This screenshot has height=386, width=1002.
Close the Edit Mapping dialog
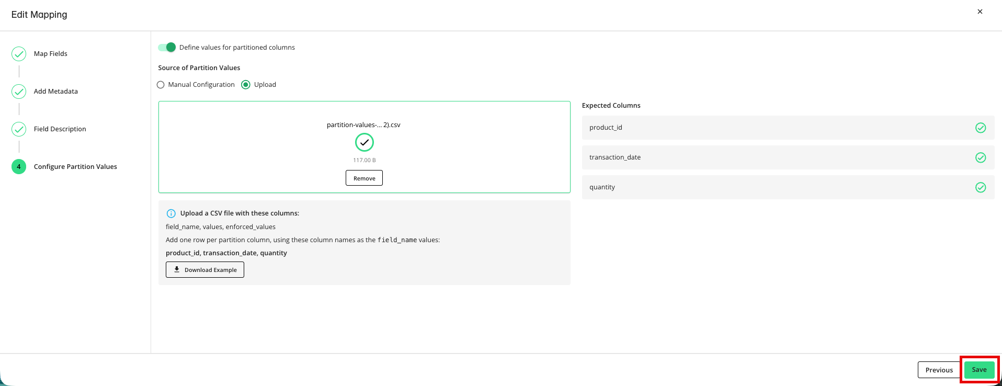(980, 12)
